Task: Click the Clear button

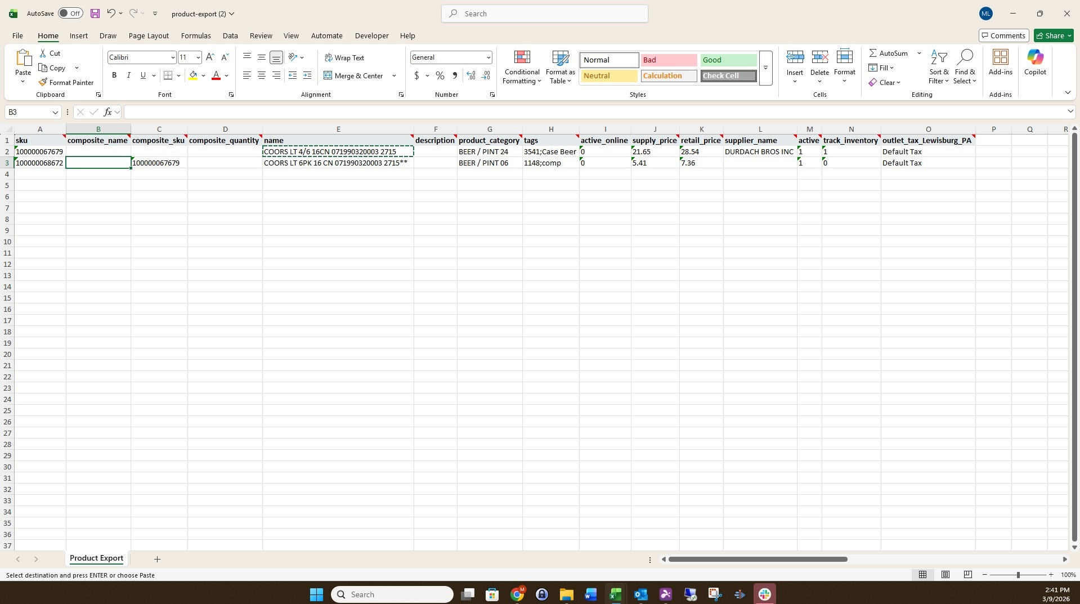Action: click(x=884, y=82)
